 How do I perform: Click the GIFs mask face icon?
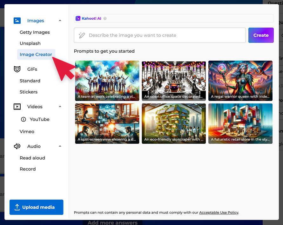click(17, 69)
